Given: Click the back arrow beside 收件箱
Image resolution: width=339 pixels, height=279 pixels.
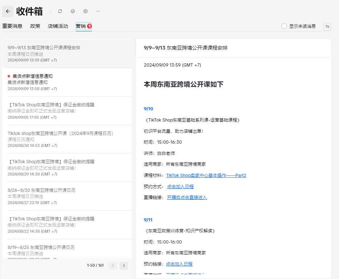Looking at the screenshot, I should (x=8, y=11).
